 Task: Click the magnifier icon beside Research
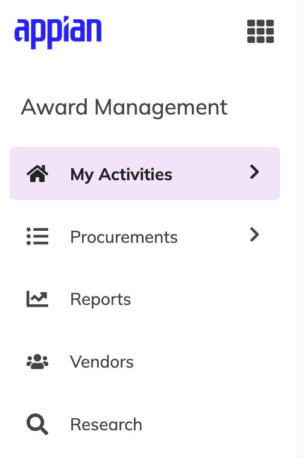click(x=37, y=424)
